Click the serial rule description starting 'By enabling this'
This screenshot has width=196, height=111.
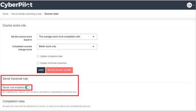point(39,92)
